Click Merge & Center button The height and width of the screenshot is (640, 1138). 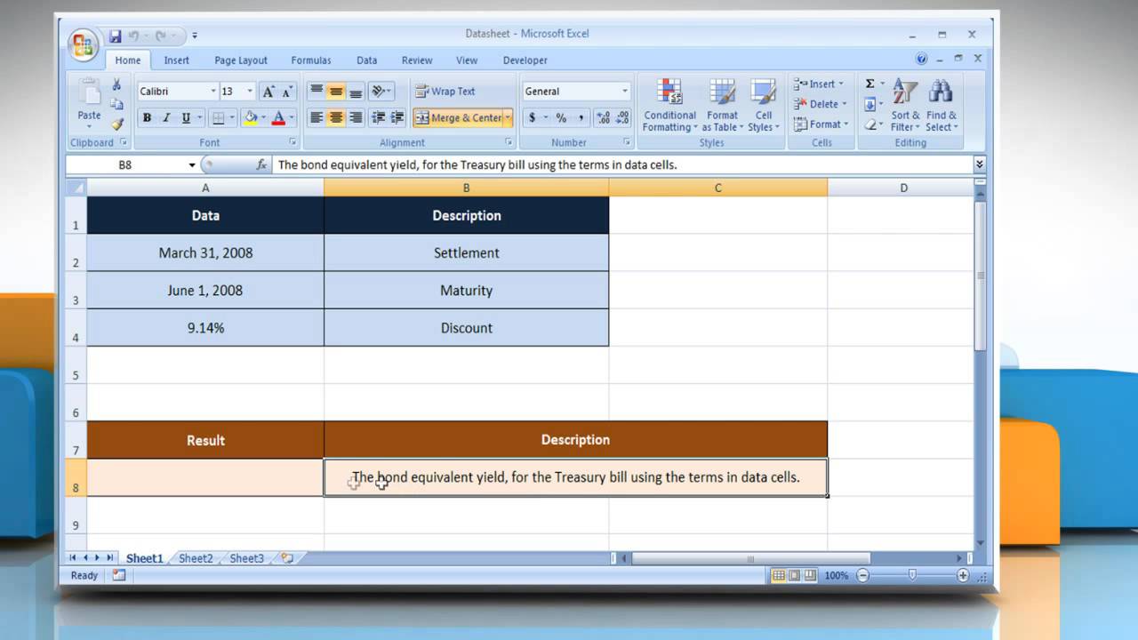[458, 117]
